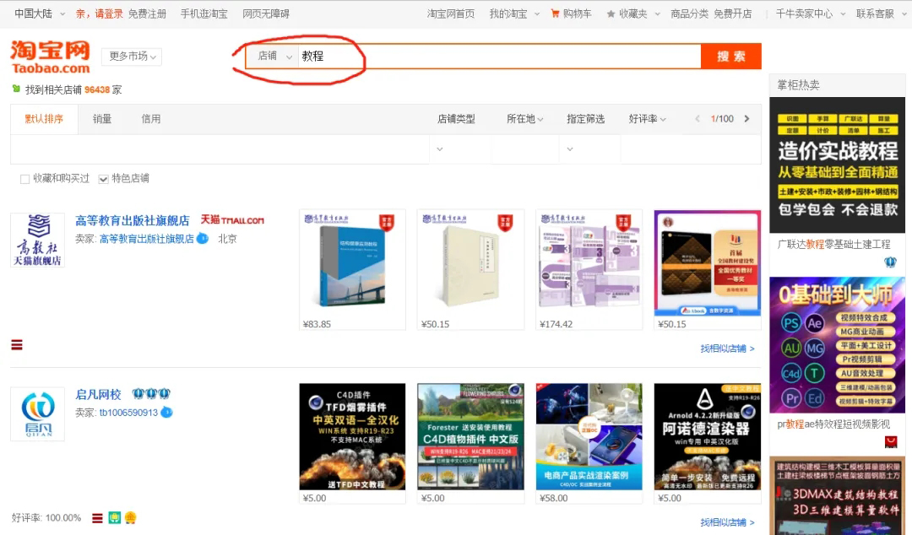The image size is (912, 535).
Task: Click the blue badge next to tb1006590913
Action: [x=166, y=413]
